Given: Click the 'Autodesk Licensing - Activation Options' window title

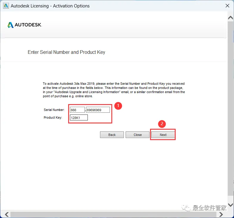Looking at the screenshot, I should (50, 6).
